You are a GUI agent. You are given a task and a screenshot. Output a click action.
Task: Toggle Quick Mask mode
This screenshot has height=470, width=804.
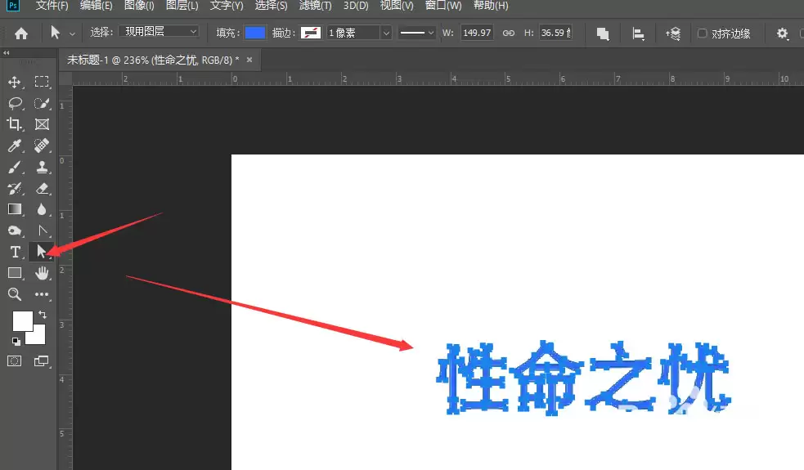(x=15, y=360)
